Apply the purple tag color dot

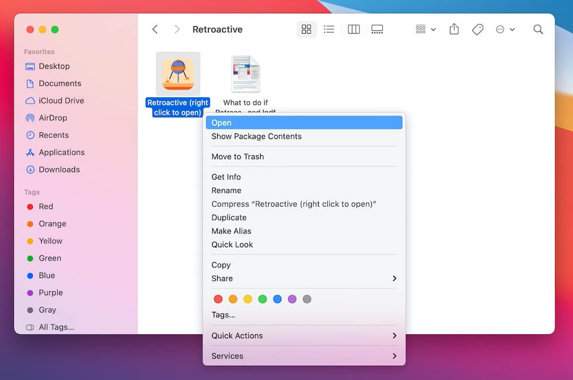292,299
